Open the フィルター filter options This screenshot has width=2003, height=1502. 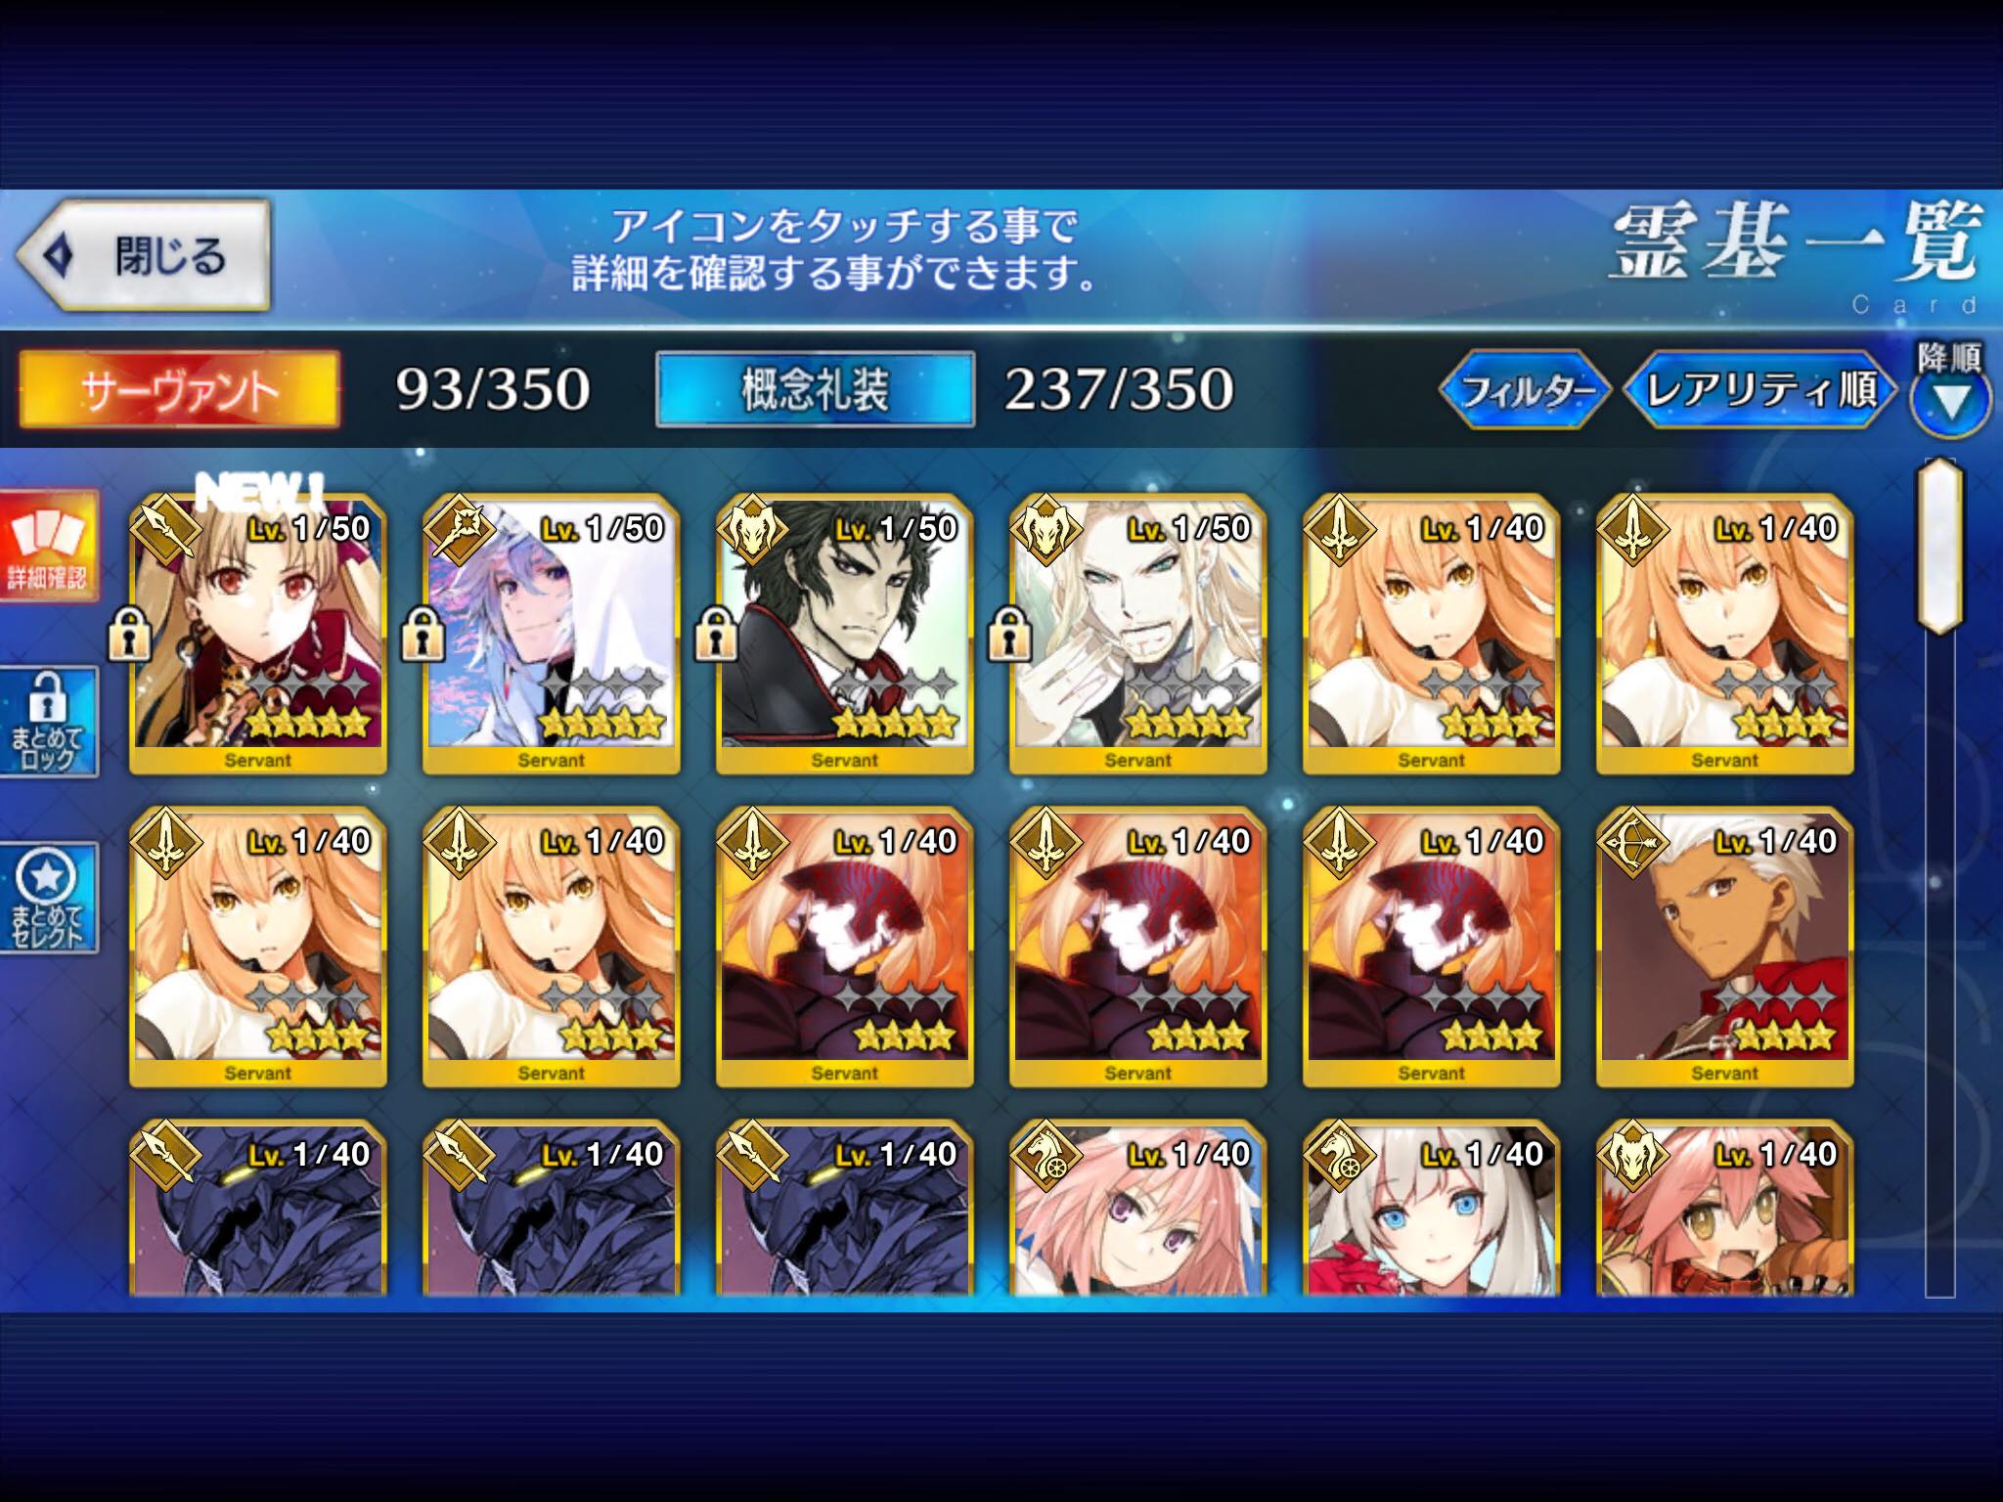point(1524,390)
